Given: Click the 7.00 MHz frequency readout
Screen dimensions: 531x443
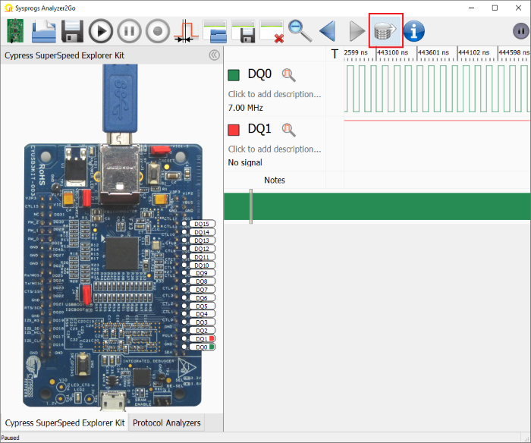Looking at the screenshot, I should pos(246,108).
